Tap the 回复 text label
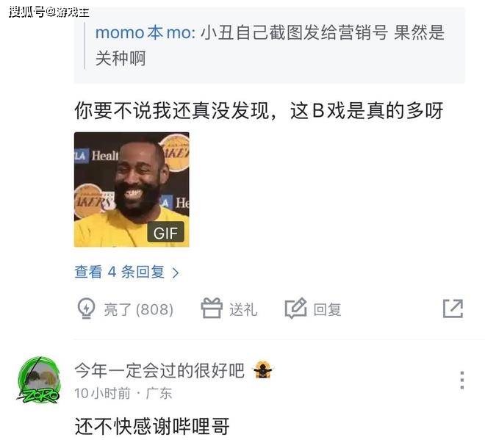This screenshot has width=485, height=440. pyautogui.click(x=327, y=309)
